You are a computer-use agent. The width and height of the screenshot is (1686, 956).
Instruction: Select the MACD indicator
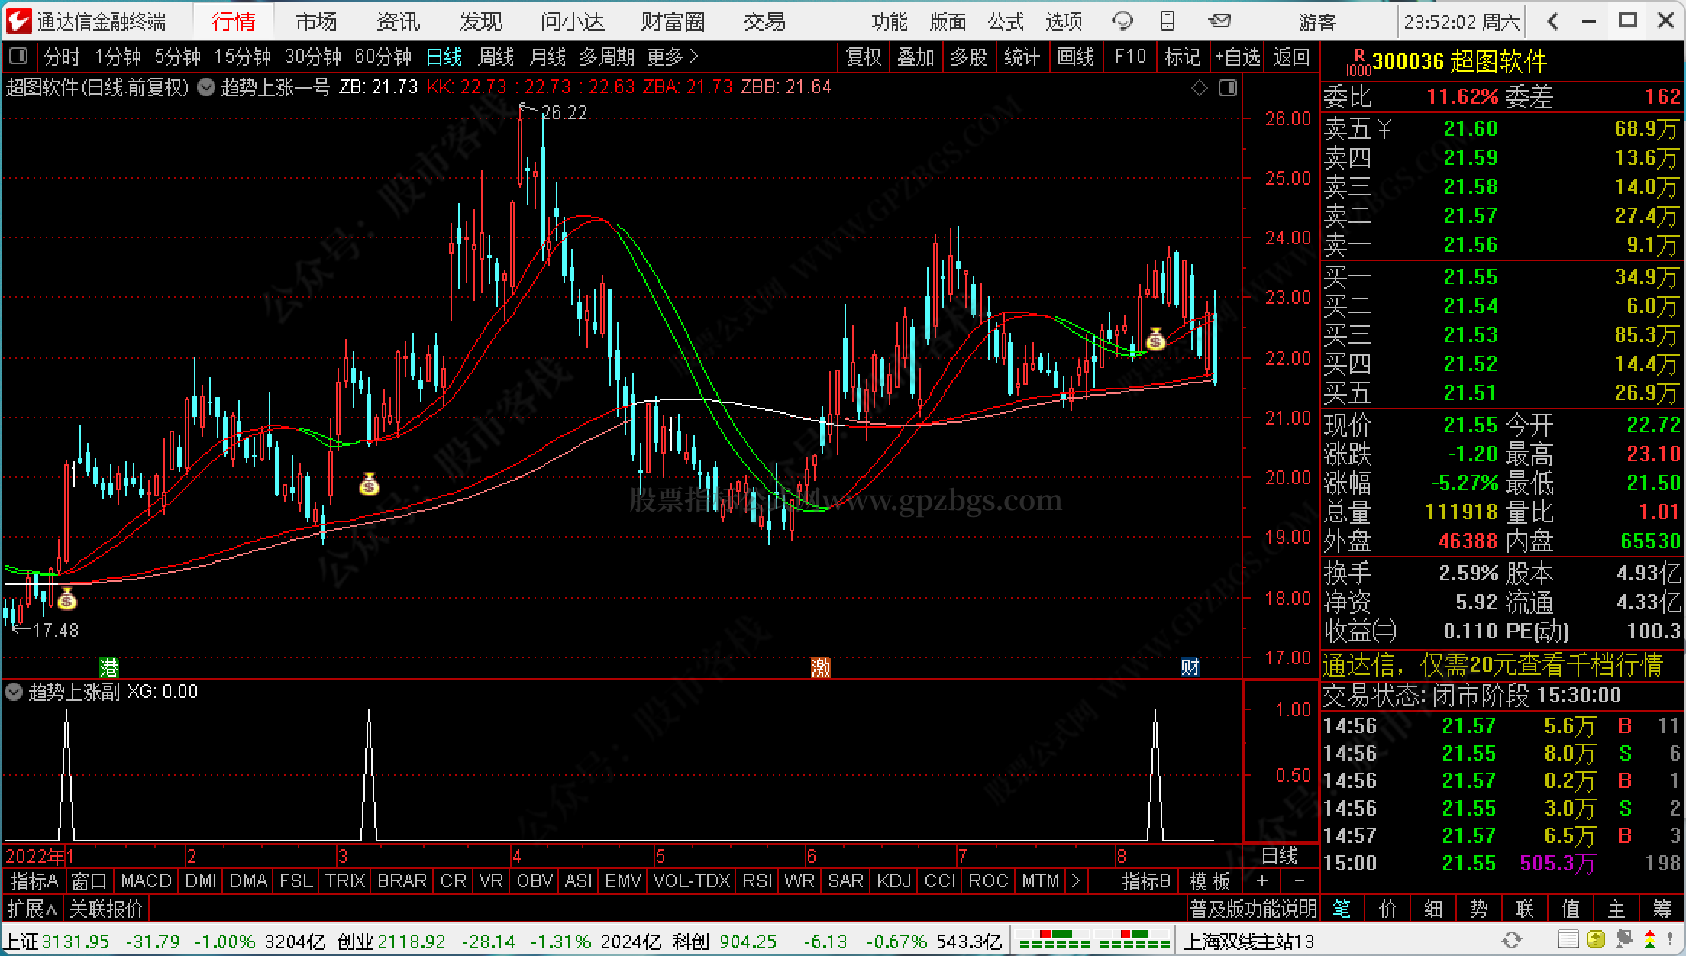[146, 880]
